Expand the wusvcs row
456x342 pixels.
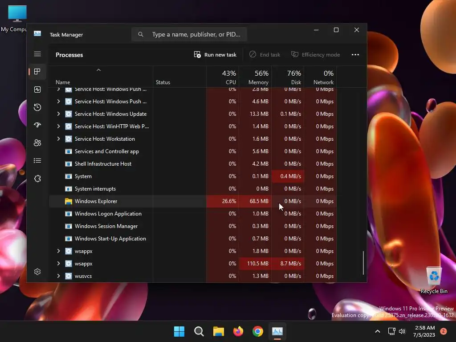tap(58, 276)
